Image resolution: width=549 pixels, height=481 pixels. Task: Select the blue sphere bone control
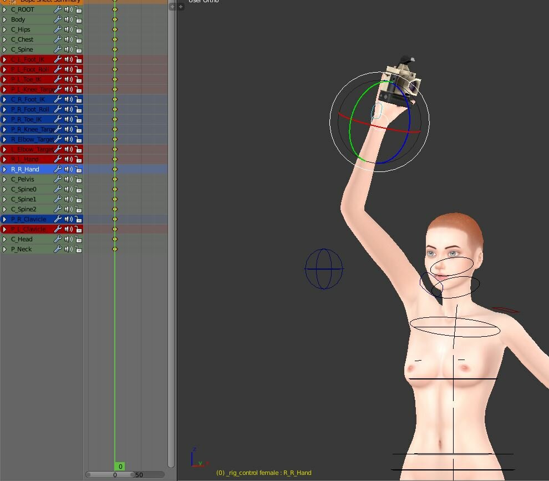(324, 269)
